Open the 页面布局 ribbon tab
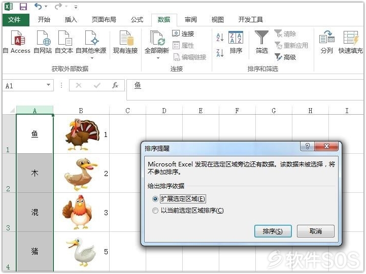The image size is (366, 274). pos(104,20)
